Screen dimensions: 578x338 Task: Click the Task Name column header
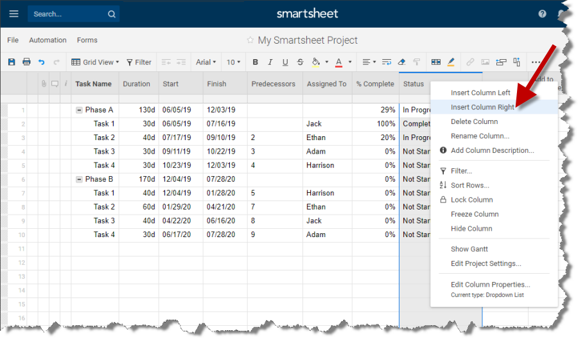pyautogui.click(x=95, y=84)
